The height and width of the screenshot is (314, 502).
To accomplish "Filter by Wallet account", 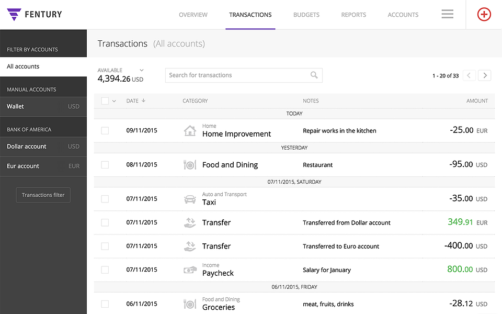I will tap(43, 106).
